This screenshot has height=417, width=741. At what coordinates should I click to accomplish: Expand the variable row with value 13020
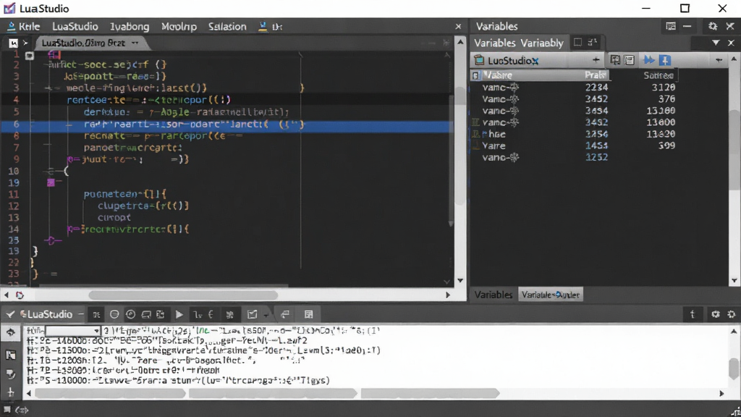pos(475,134)
